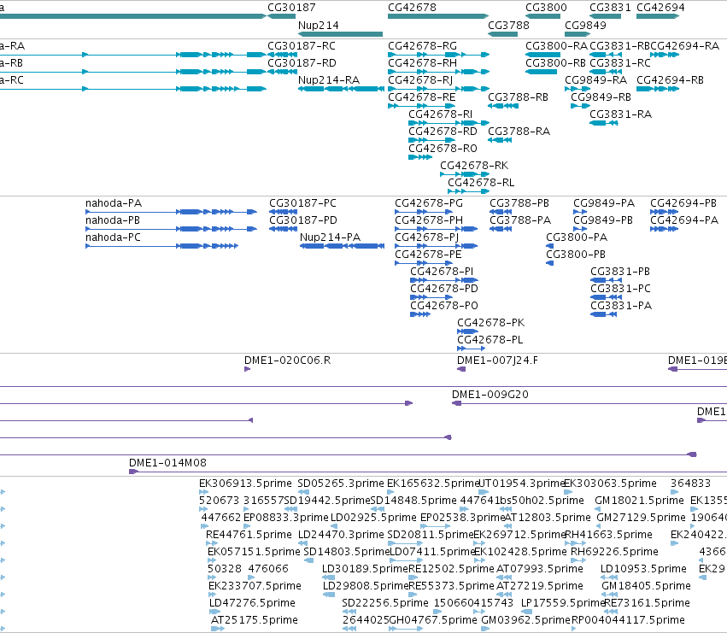Click EST LD47276.5prime

click(252, 603)
